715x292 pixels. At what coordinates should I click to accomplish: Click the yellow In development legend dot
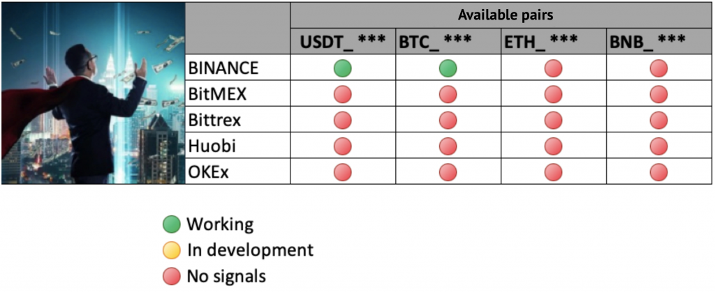(x=171, y=250)
